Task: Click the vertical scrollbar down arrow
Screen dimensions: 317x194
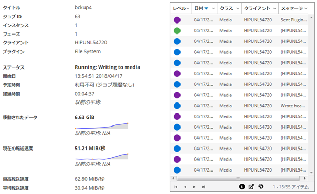Action: [x=311, y=173]
